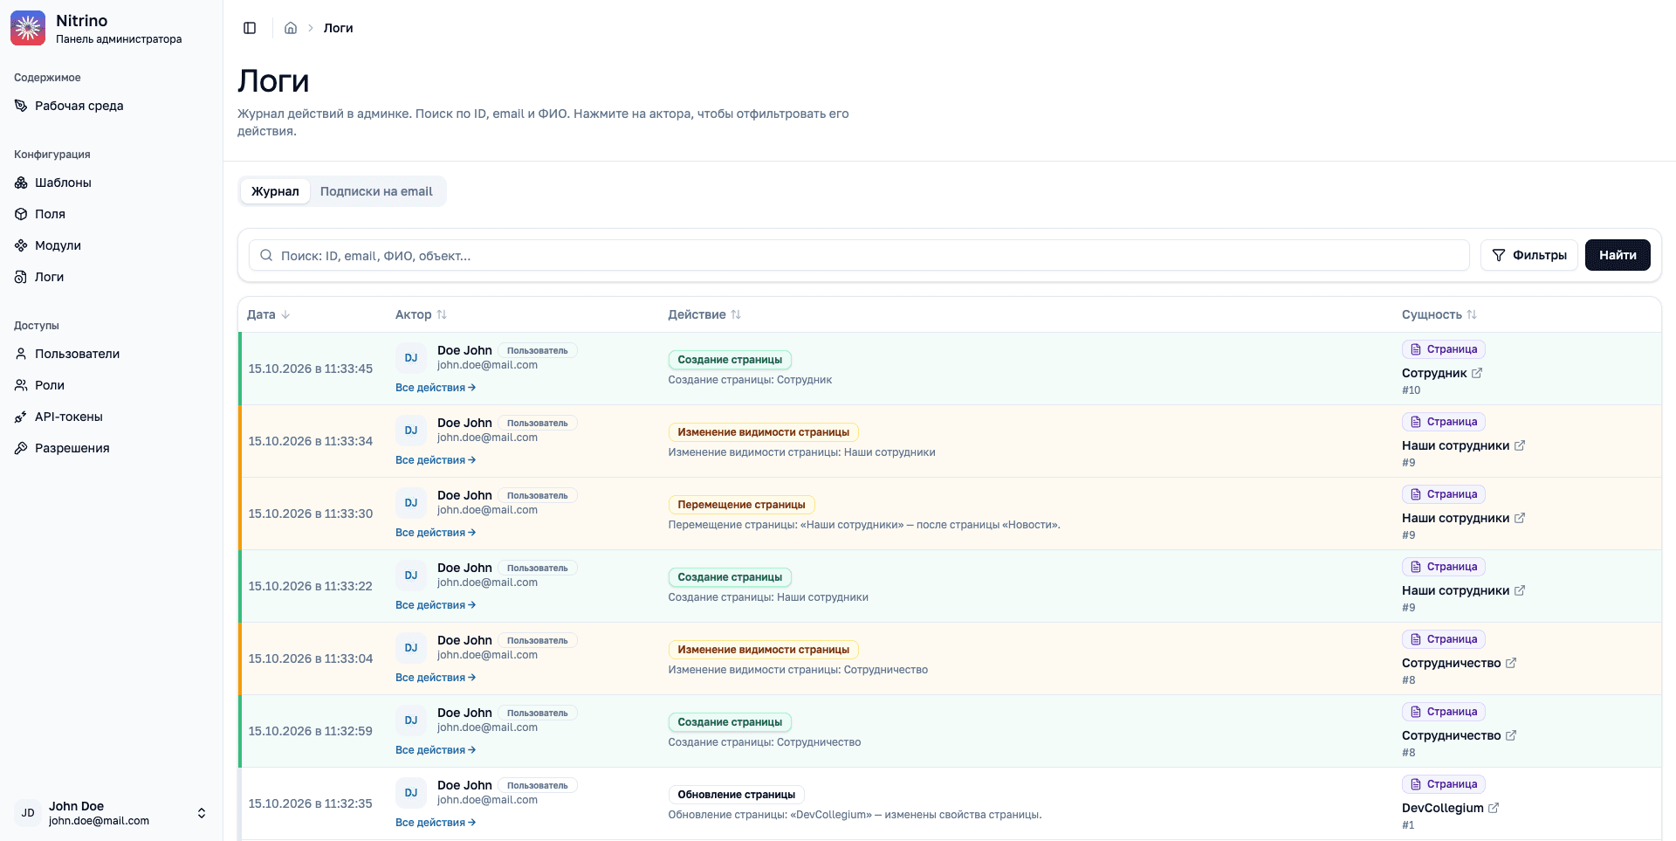Open Фильтры panel

point(1528,255)
